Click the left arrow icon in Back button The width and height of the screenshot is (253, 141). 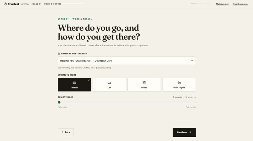click(x=62, y=132)
